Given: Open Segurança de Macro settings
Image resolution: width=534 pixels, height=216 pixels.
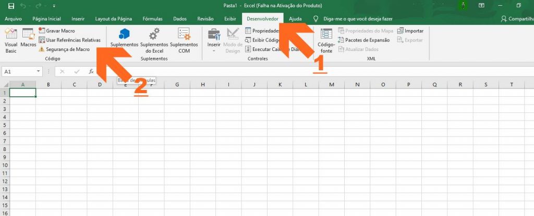Looking at the screenshot, I should pyautogui.click(x=64, y=49).
